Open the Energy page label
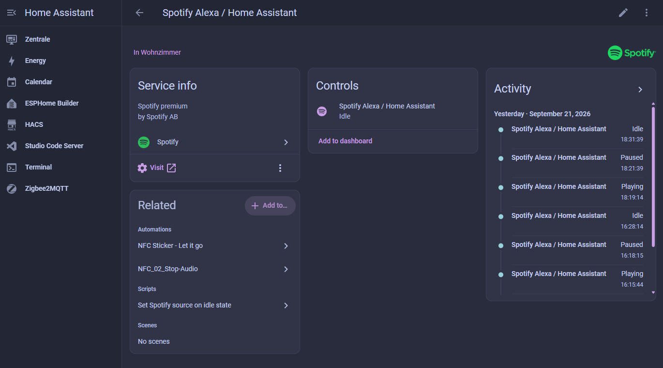 pos(36,61)
